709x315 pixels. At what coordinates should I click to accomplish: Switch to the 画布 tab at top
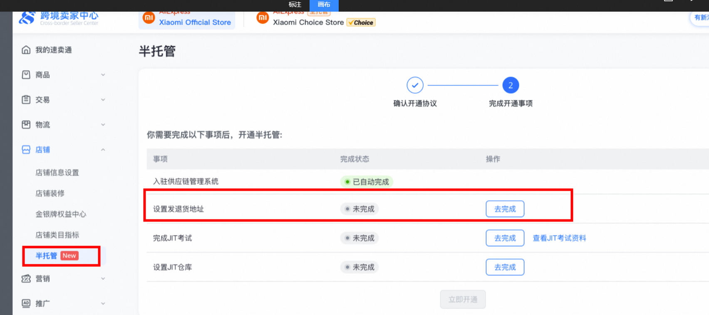coord(324,5)
